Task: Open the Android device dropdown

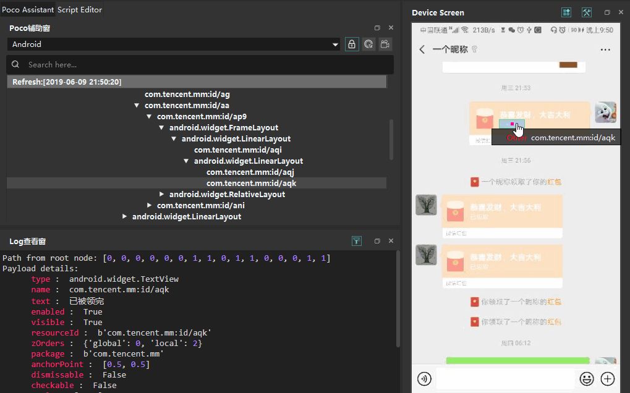Action: point(335,44)
